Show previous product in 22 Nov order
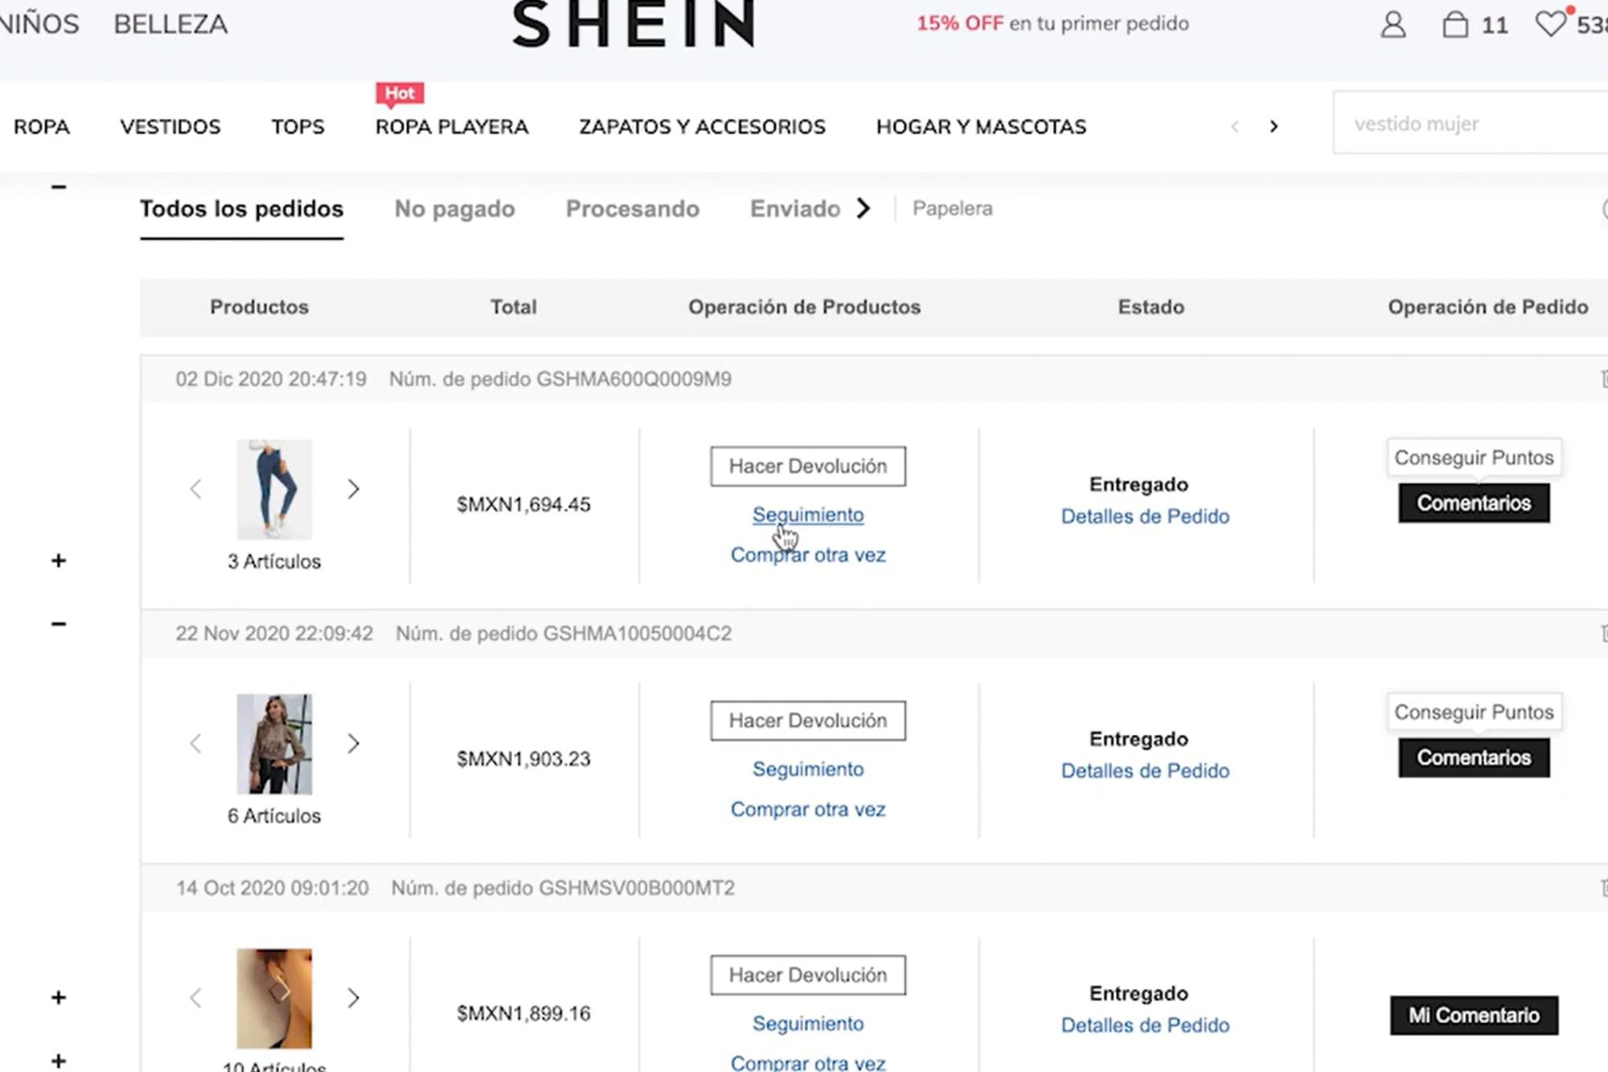The width and height of the screenshot is (1608, 1072). [x=195, y=744]
